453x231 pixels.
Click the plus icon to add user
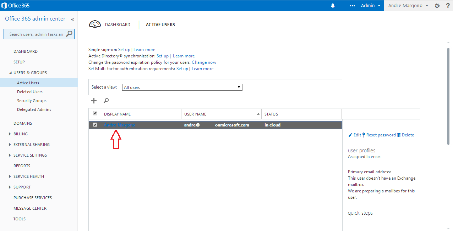(x=94, y=101)
